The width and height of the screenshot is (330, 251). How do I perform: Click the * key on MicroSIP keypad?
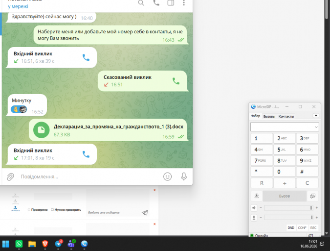click(262, 172)
